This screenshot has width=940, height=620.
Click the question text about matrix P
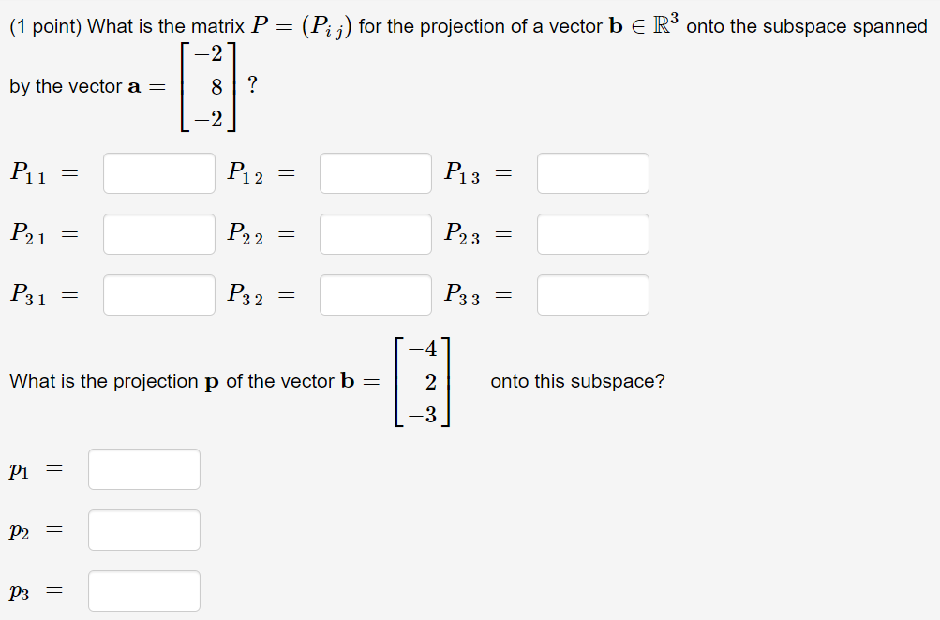click(469, 23)
